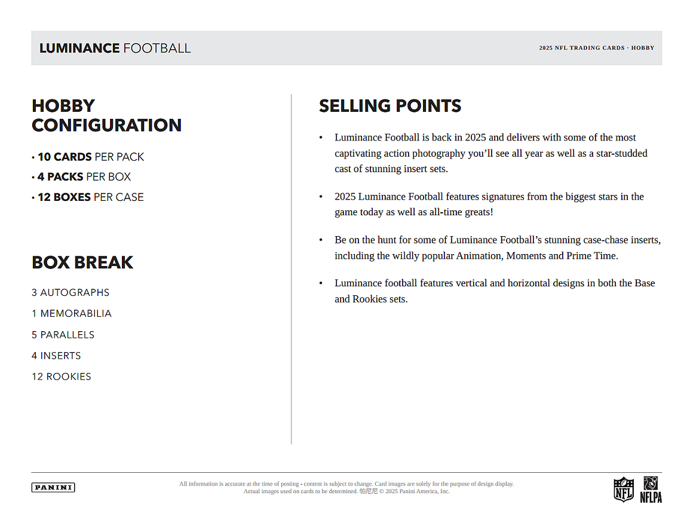The width and height of the screenshot is (687, 532).
Task: Select the Hobby Configuration heading
Action: 106,115
